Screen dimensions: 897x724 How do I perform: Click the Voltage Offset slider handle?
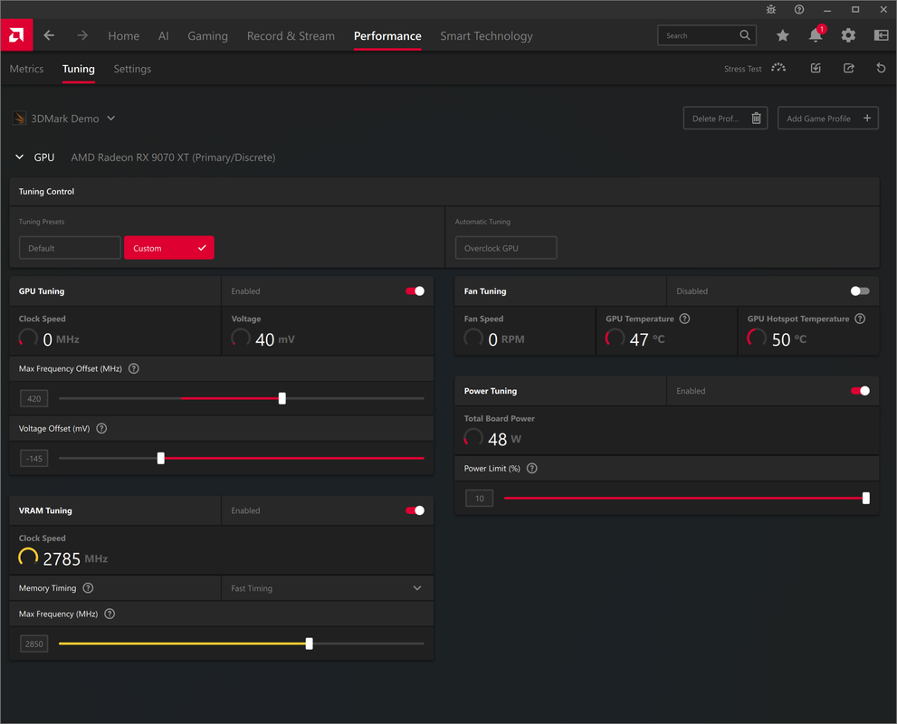click(161, 458)
